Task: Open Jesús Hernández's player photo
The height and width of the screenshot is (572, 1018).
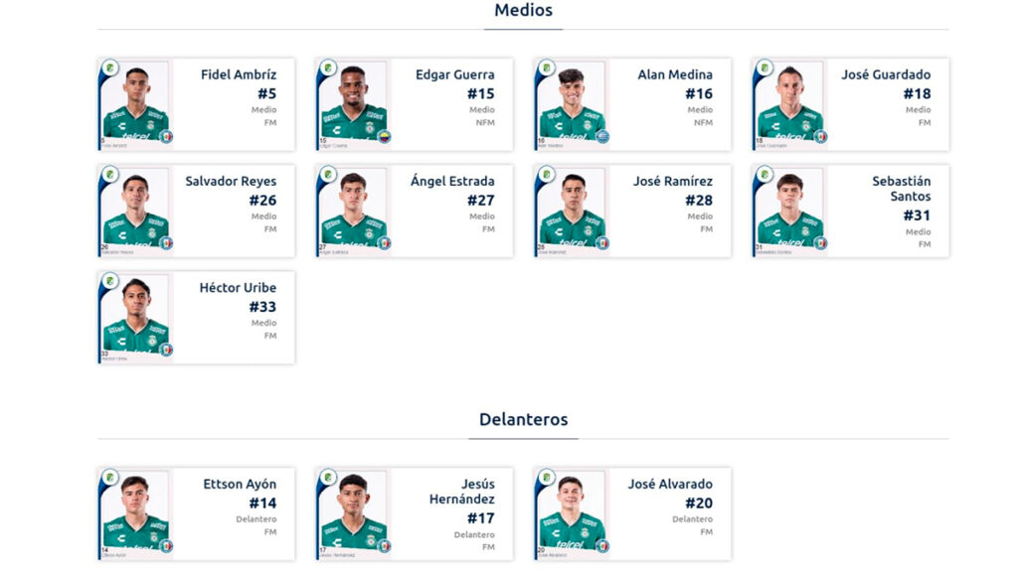Action: point(354,513)
